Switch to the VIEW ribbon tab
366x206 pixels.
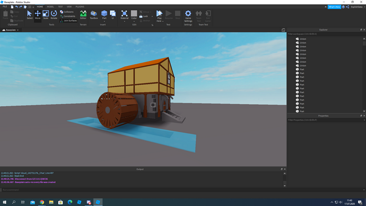[x=69, y=7]
